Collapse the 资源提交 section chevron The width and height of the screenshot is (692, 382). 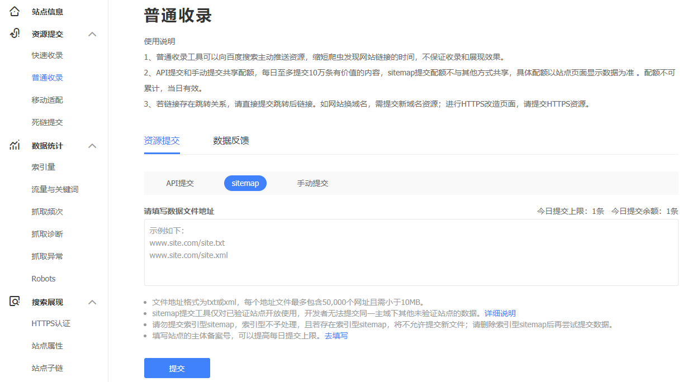(x=93, y=34)
